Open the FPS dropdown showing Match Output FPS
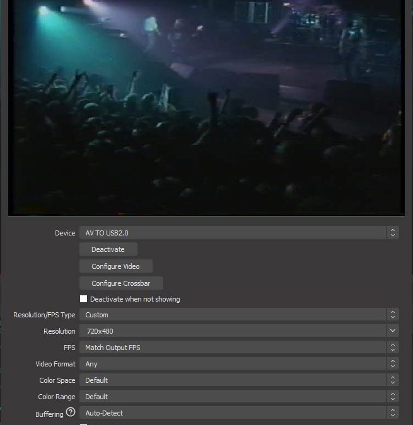This screenshot has width=413, height=425. point(232,348)
